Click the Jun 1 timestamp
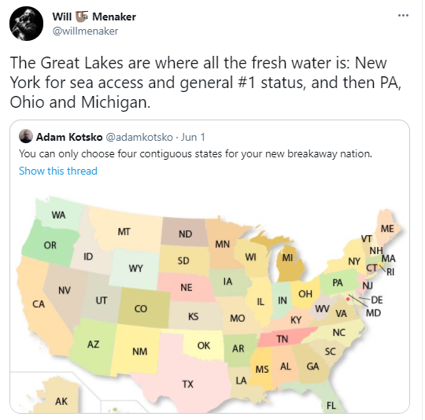 point(193,137)
